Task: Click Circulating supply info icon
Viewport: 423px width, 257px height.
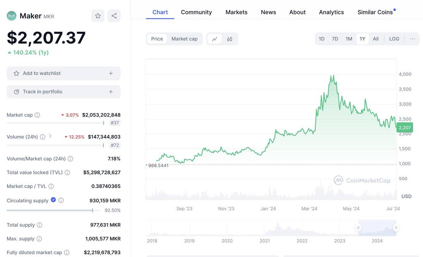Action: (x=61, y=200)
